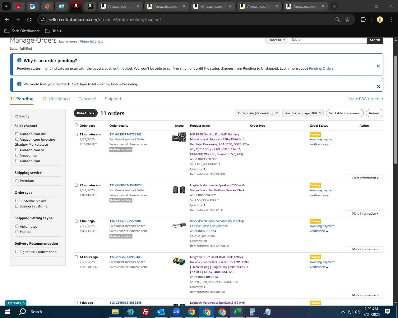This screenshot has height=318, width=398.
Task: Switch to the pinned EC tab
Action: point(62,6)
